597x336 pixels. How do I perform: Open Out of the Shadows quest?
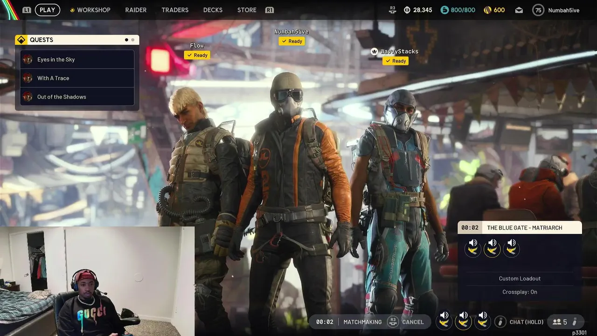coord(77,97)
